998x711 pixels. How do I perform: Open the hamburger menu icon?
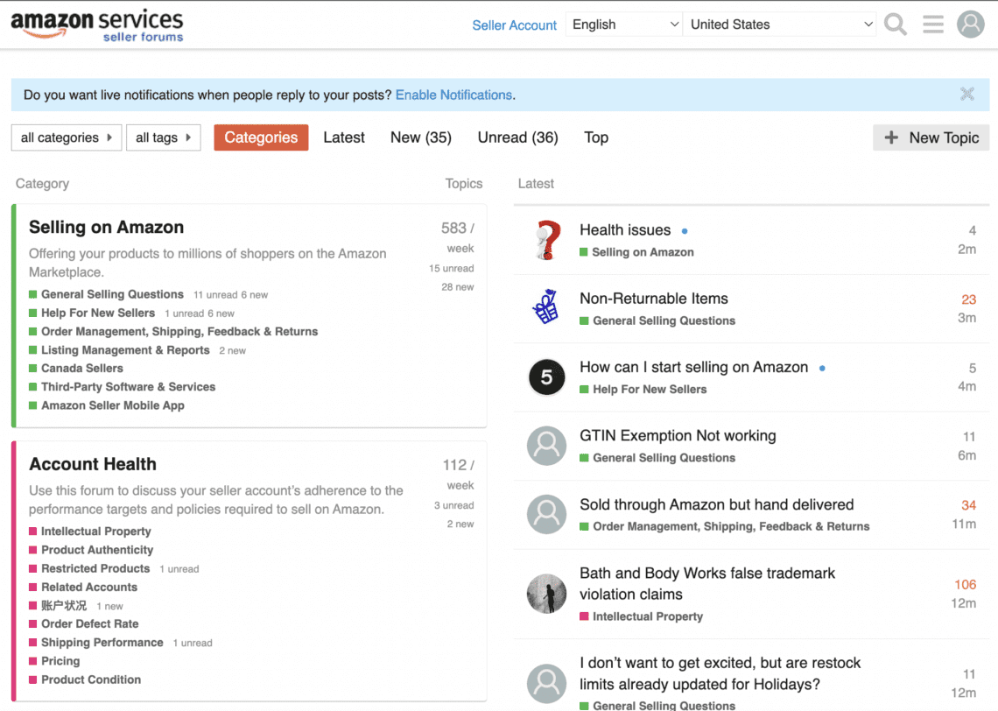point(932,24)
